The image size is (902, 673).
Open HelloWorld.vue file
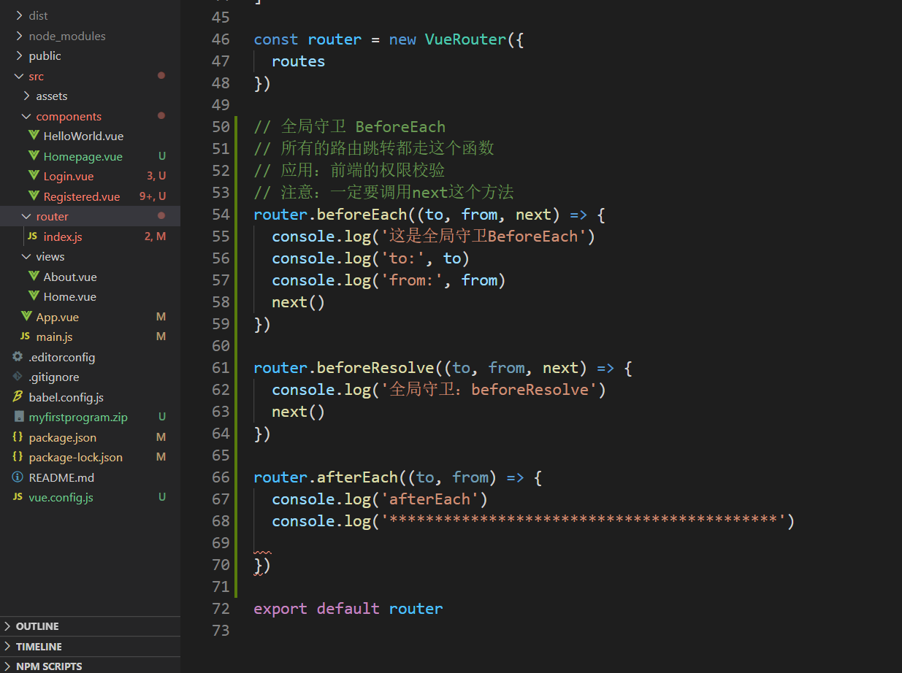pyautogui.click(x=83, y=136)
